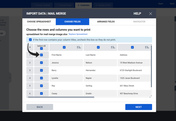
Task: Go to step 2 - Choose Design
Action: [64, 5]
